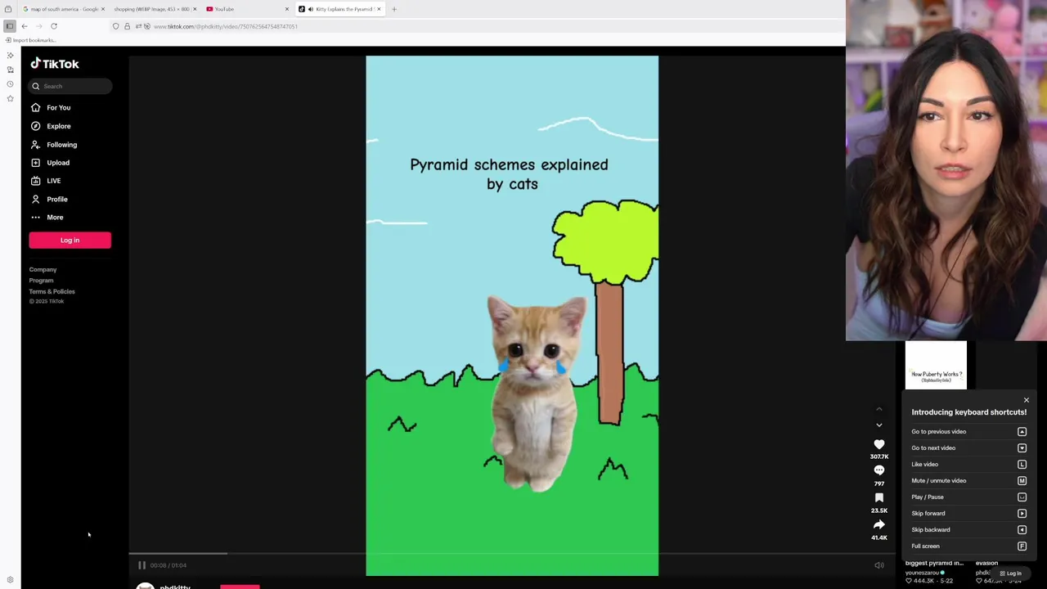Viewport: 1047px width, 589px height.
Task: Click the TikTok search field
Action: pos(70,86)
